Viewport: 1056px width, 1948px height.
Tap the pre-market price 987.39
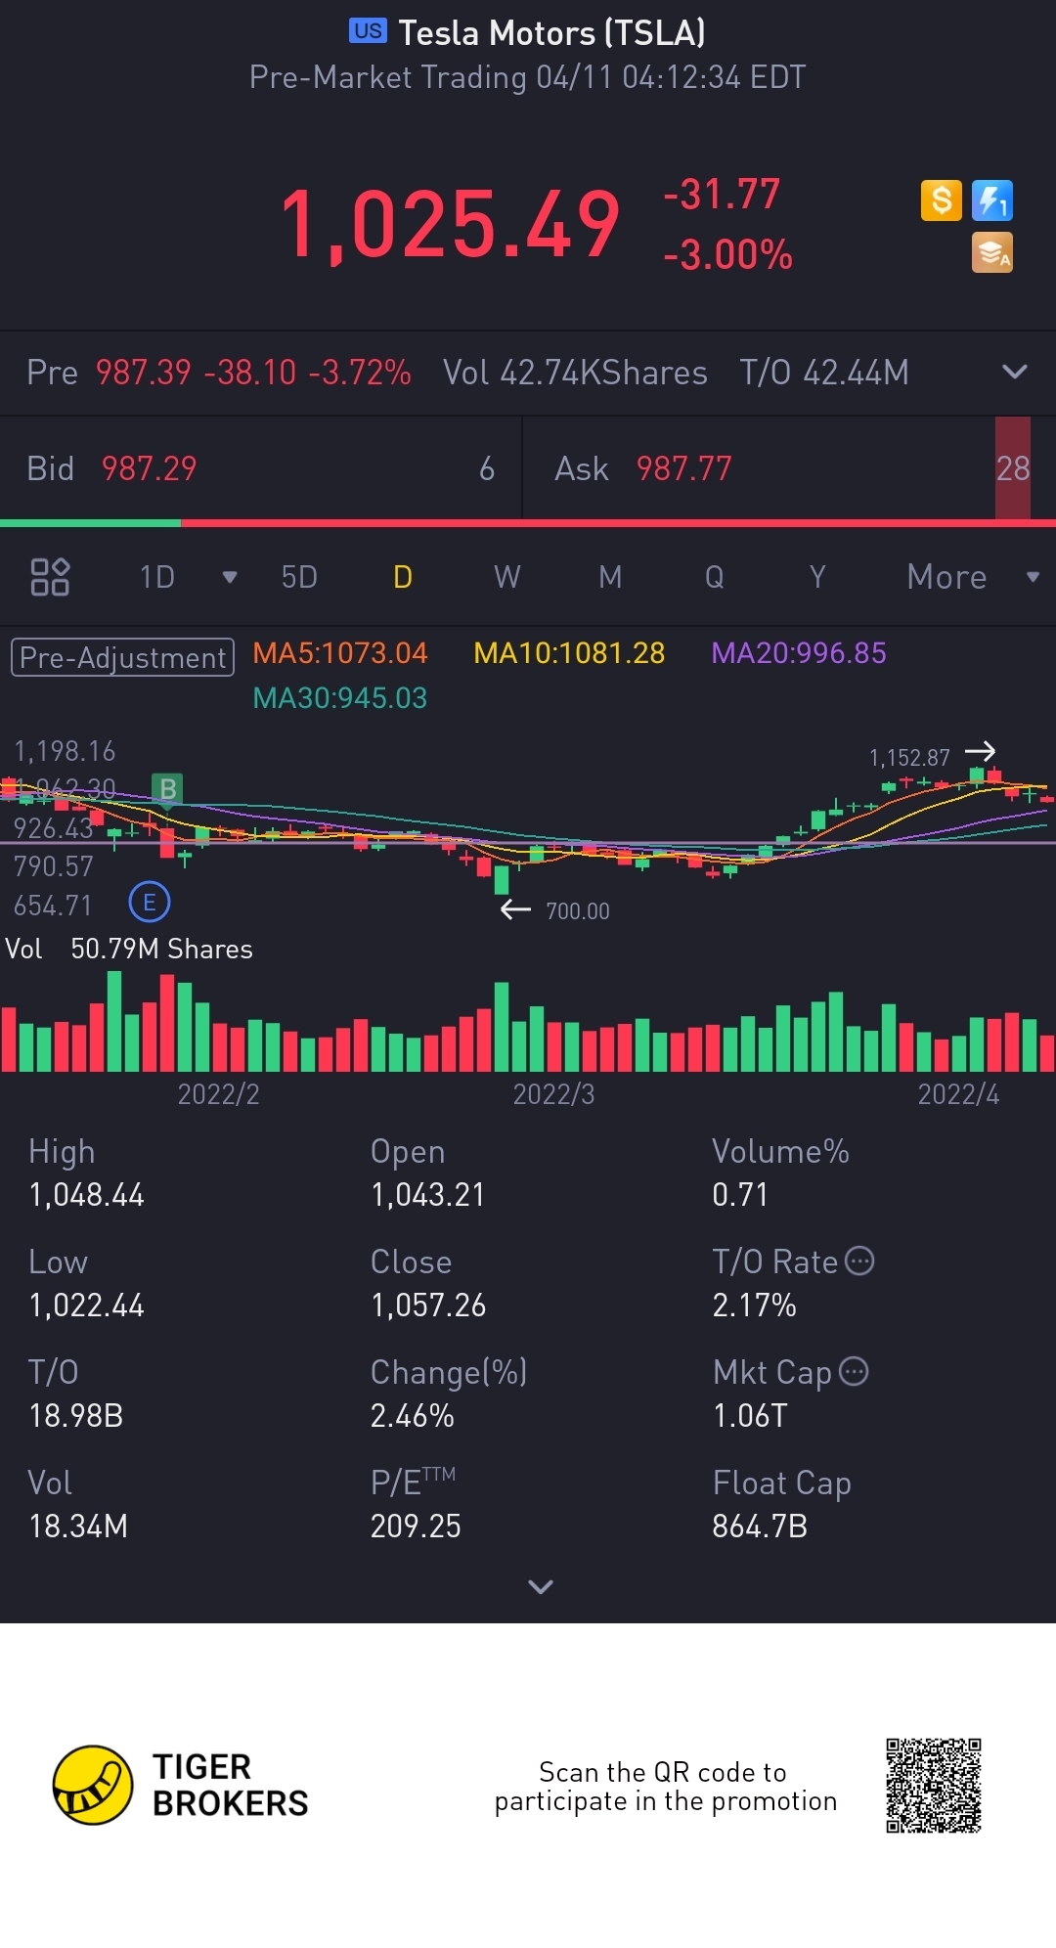pos(144,373)
